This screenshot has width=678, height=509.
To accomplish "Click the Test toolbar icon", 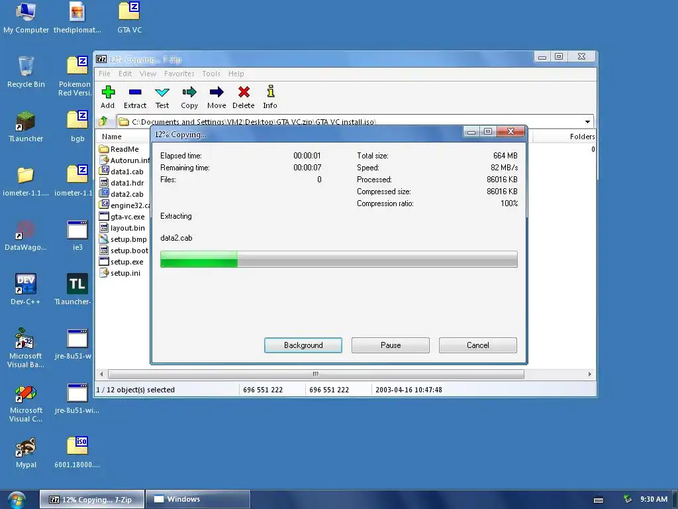I will click(162, 97).
